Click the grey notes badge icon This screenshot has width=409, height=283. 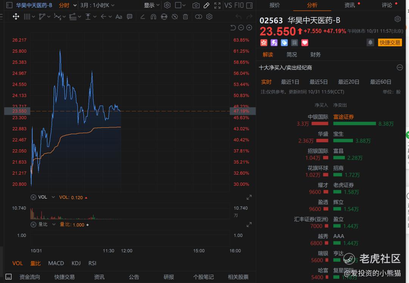point(295,42)
